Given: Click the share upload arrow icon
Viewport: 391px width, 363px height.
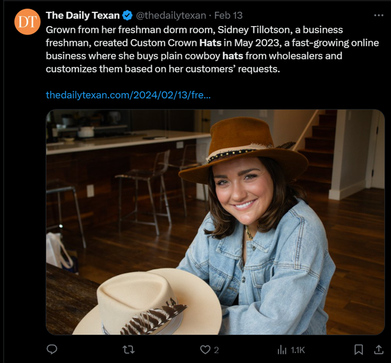Looking at the screenshot, I should pyautogui.click(x=378, y=350).
